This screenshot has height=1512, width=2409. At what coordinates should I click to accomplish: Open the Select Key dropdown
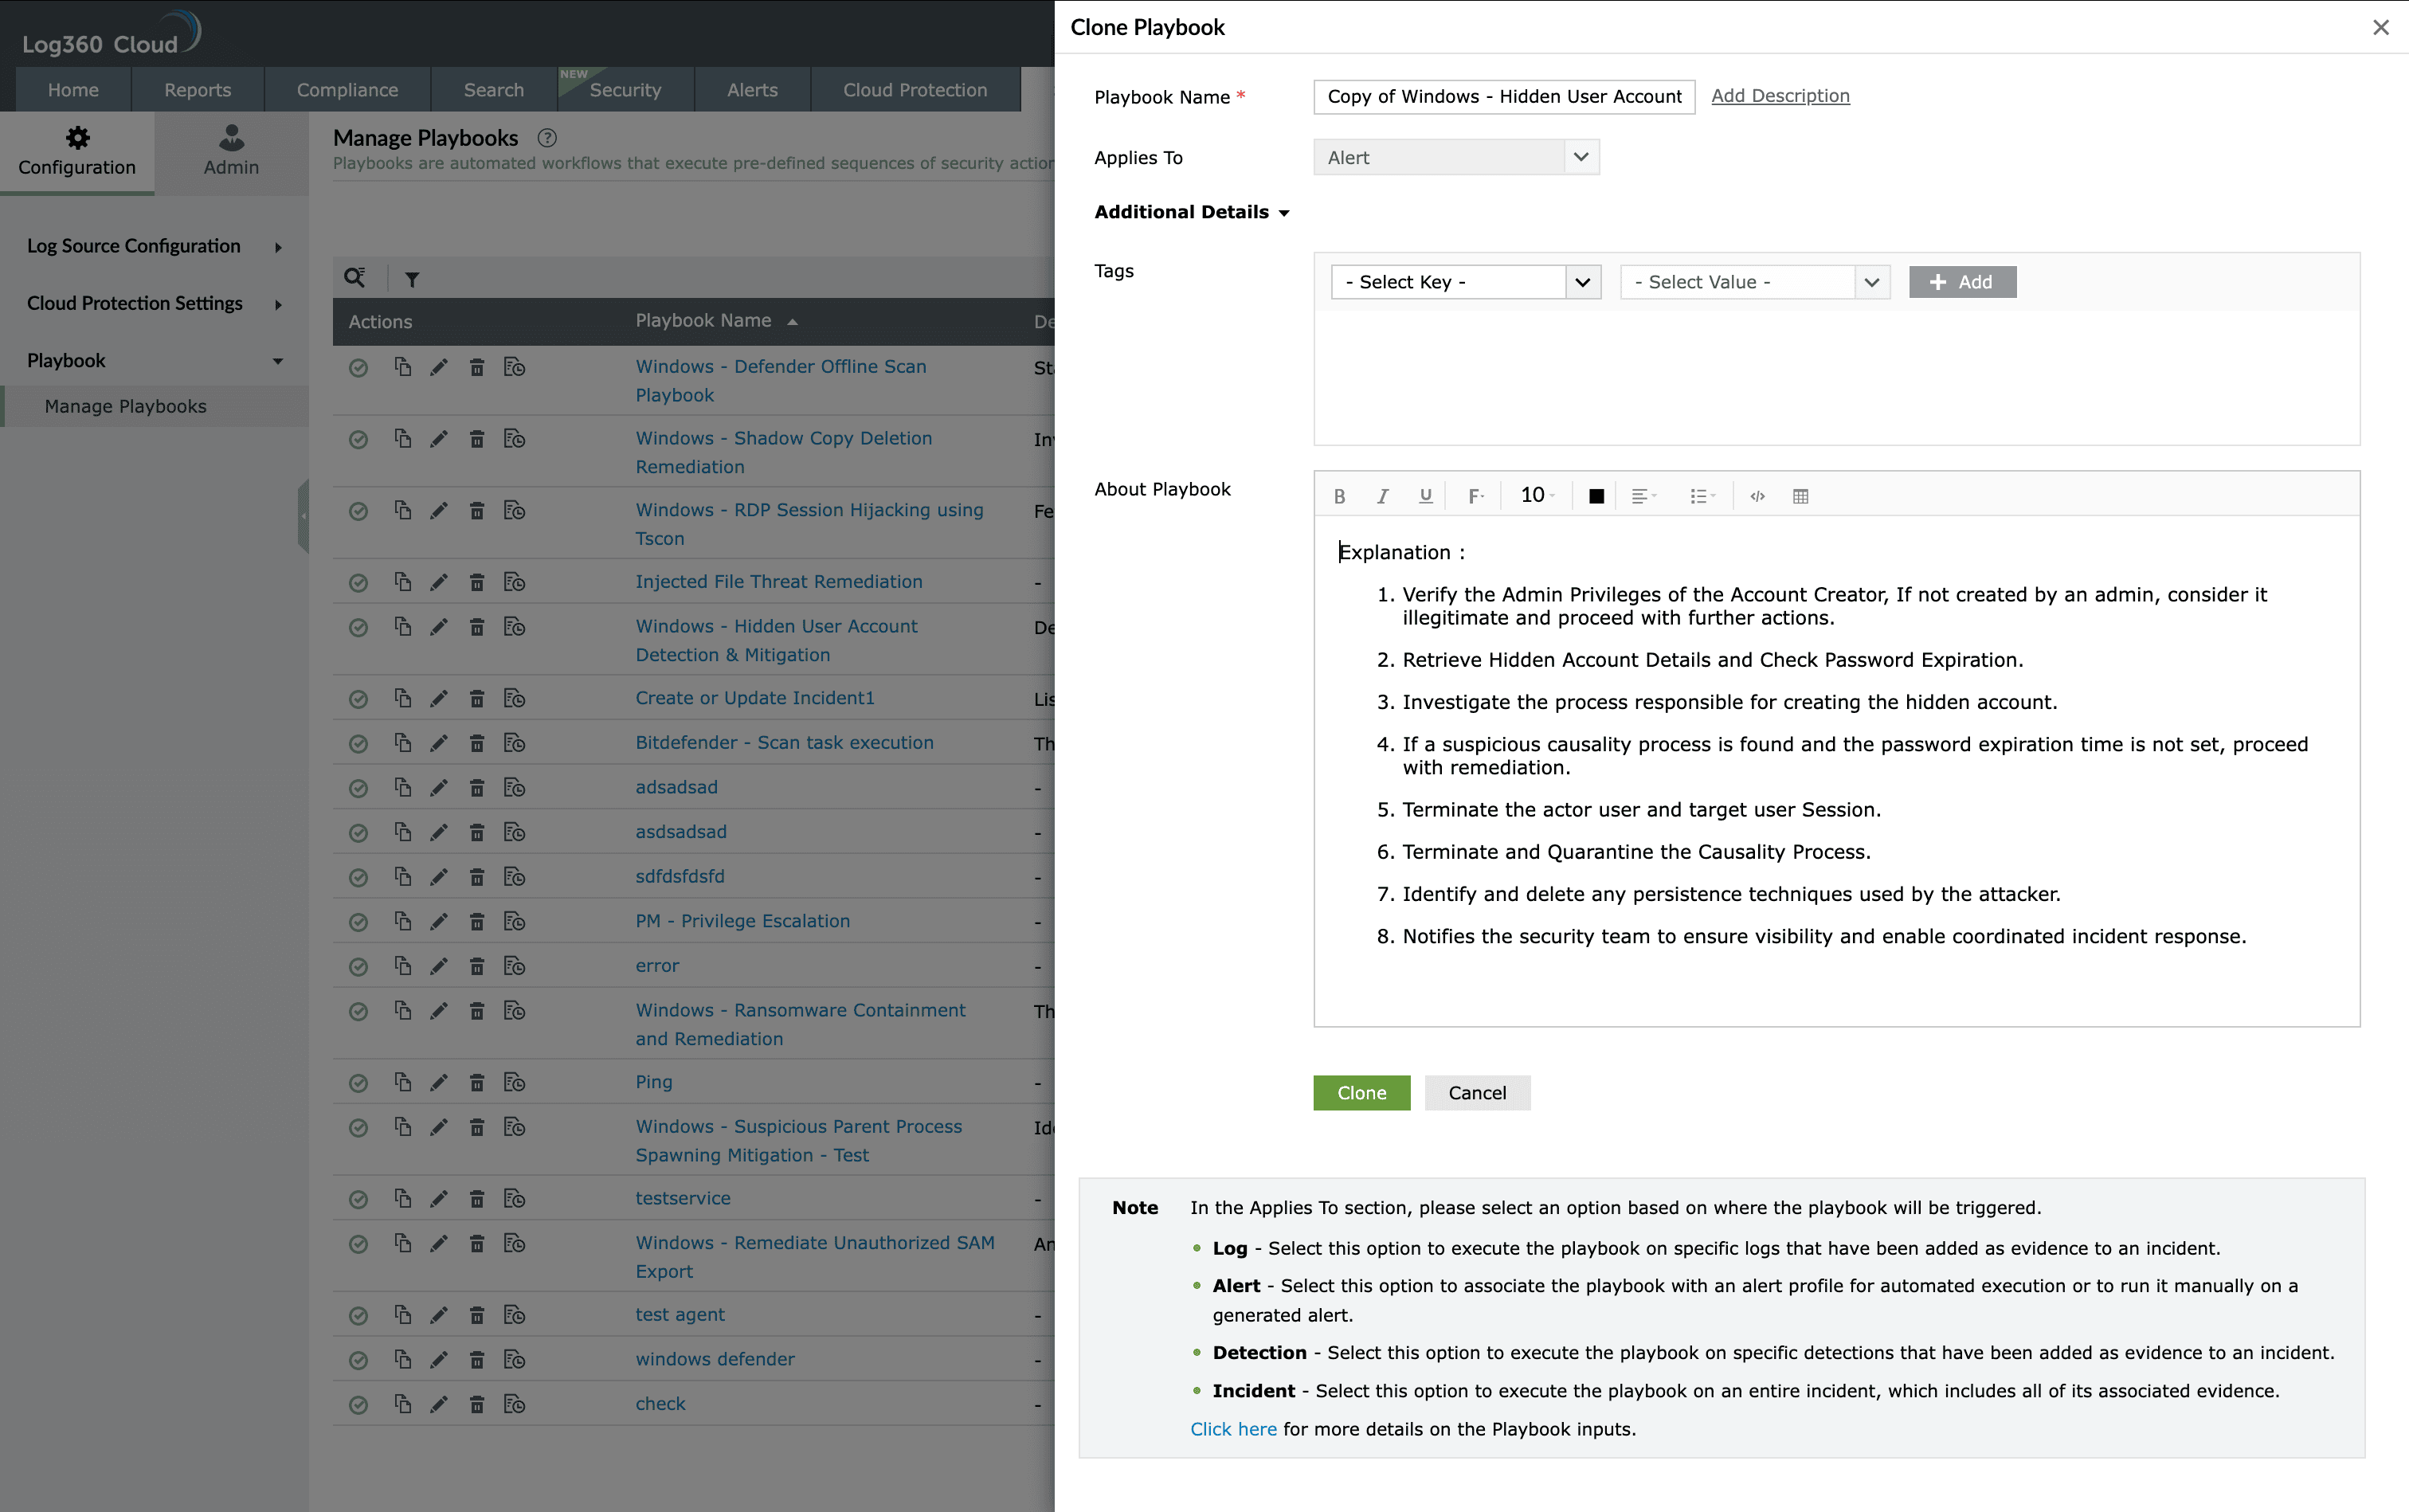(x=1466, y=282)
